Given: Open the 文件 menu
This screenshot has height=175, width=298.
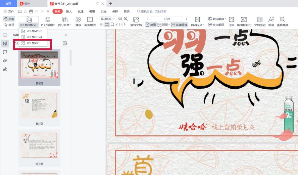Looking at the screenshot, I should click(9, 11).
